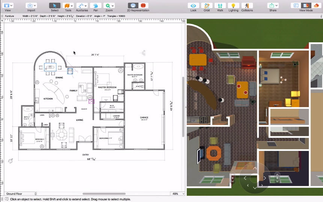
Task: Click the FAMILY room label
Action: [73, 91]
